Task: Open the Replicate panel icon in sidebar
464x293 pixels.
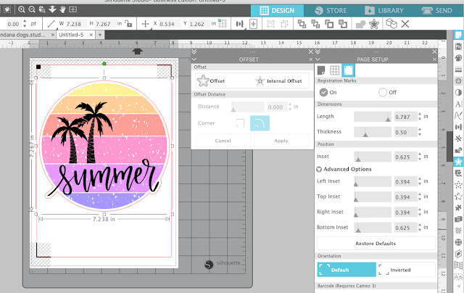Action: pyautogui.click(x=458, y=139)
